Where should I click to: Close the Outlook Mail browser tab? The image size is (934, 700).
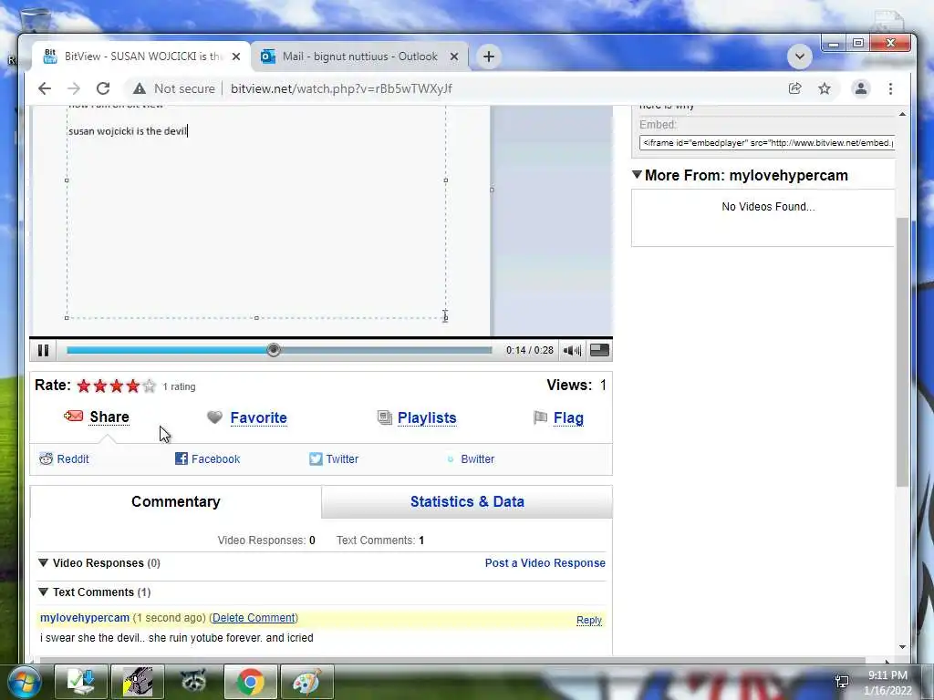coord(454,57)
